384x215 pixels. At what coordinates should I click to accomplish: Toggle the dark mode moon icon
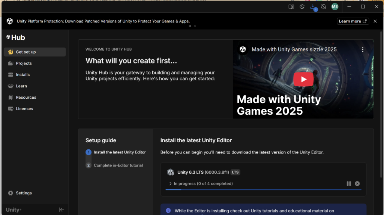(x=302, y=7)
